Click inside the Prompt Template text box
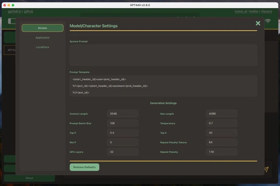280x186 pixels. [x=163, y=86]
